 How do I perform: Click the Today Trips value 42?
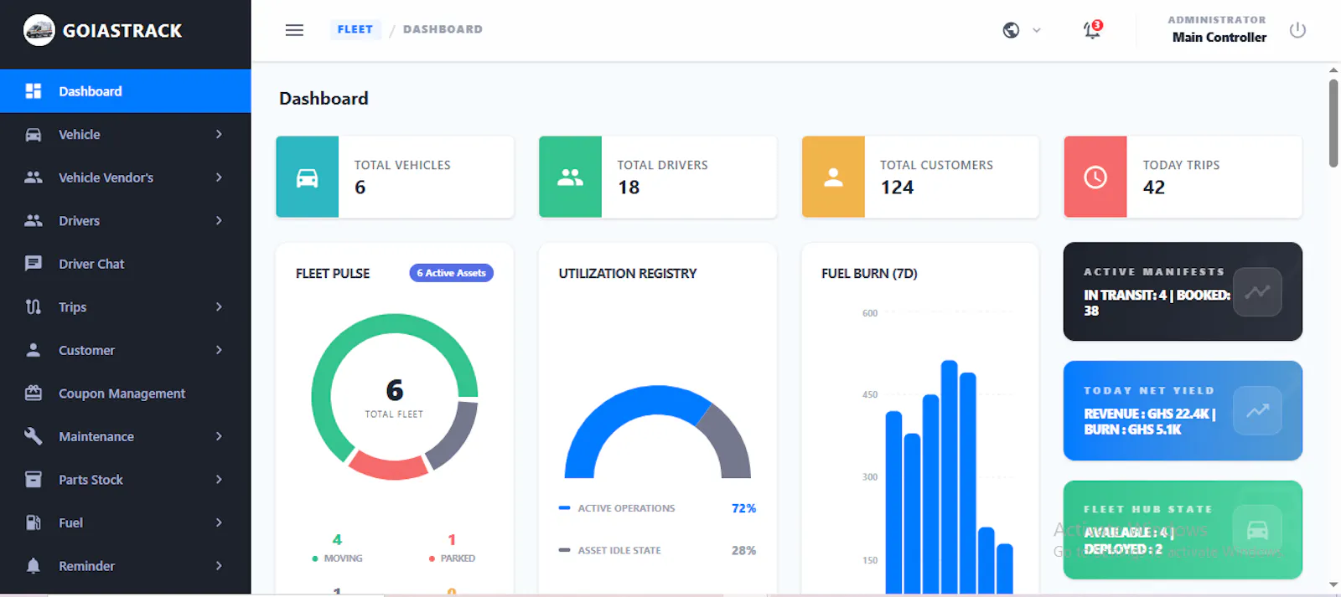[x=1154, y=188]
